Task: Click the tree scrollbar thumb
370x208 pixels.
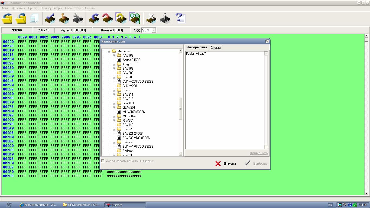Action: coord(181,109)
